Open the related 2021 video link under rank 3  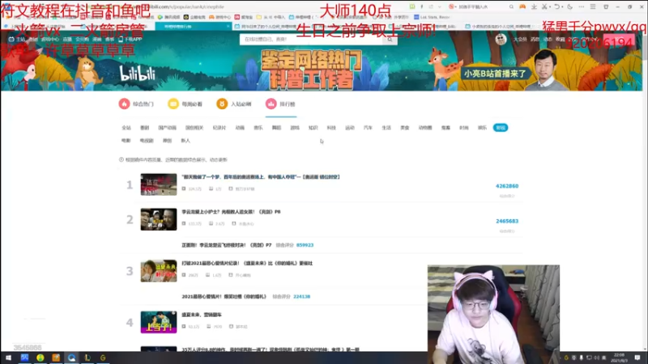point(224,297)
